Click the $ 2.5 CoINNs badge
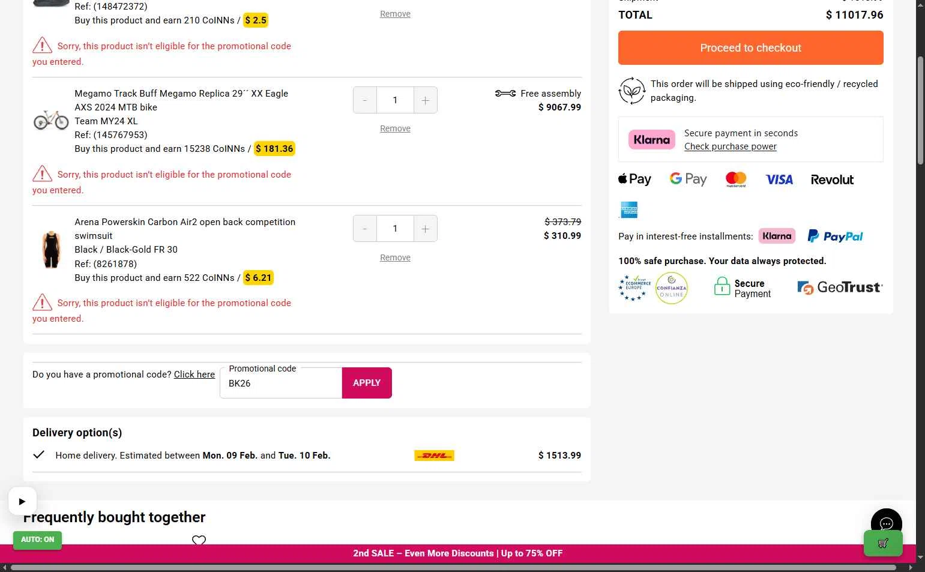Screen dimensions: 925x572 click(256, 20)
